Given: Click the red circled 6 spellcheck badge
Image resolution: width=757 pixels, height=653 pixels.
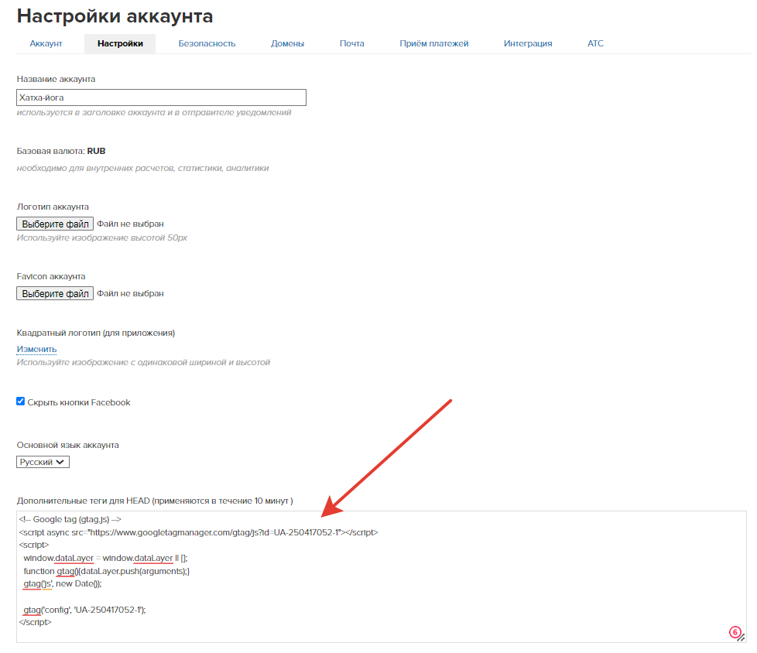Looking at the screenshot, I should 735,632.
